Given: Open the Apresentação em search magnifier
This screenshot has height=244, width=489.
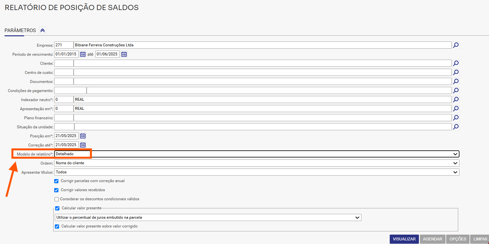Looking at the screenshot, I should tap(456, 109).
